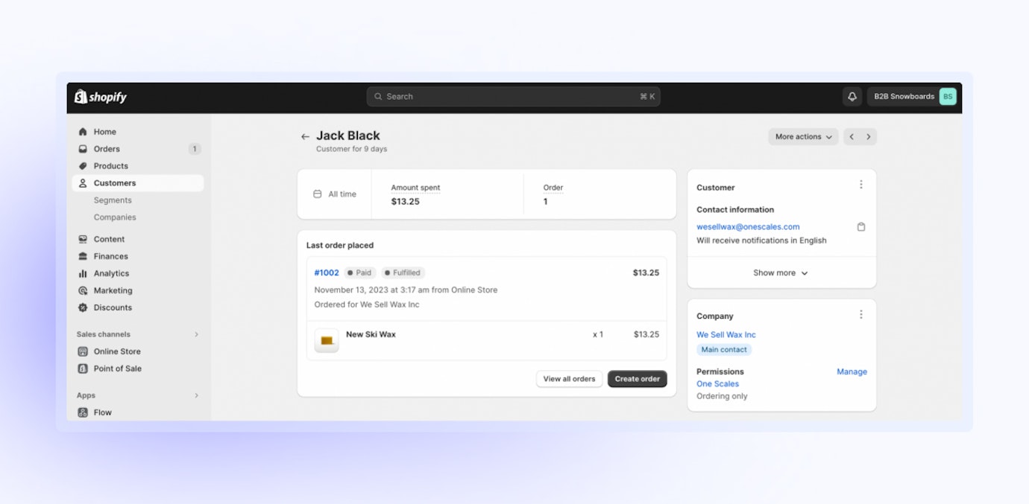This screenshot has height=504, width=1029.
Task: Click the November 13, 2023 order date text
Action: (406, 290)
